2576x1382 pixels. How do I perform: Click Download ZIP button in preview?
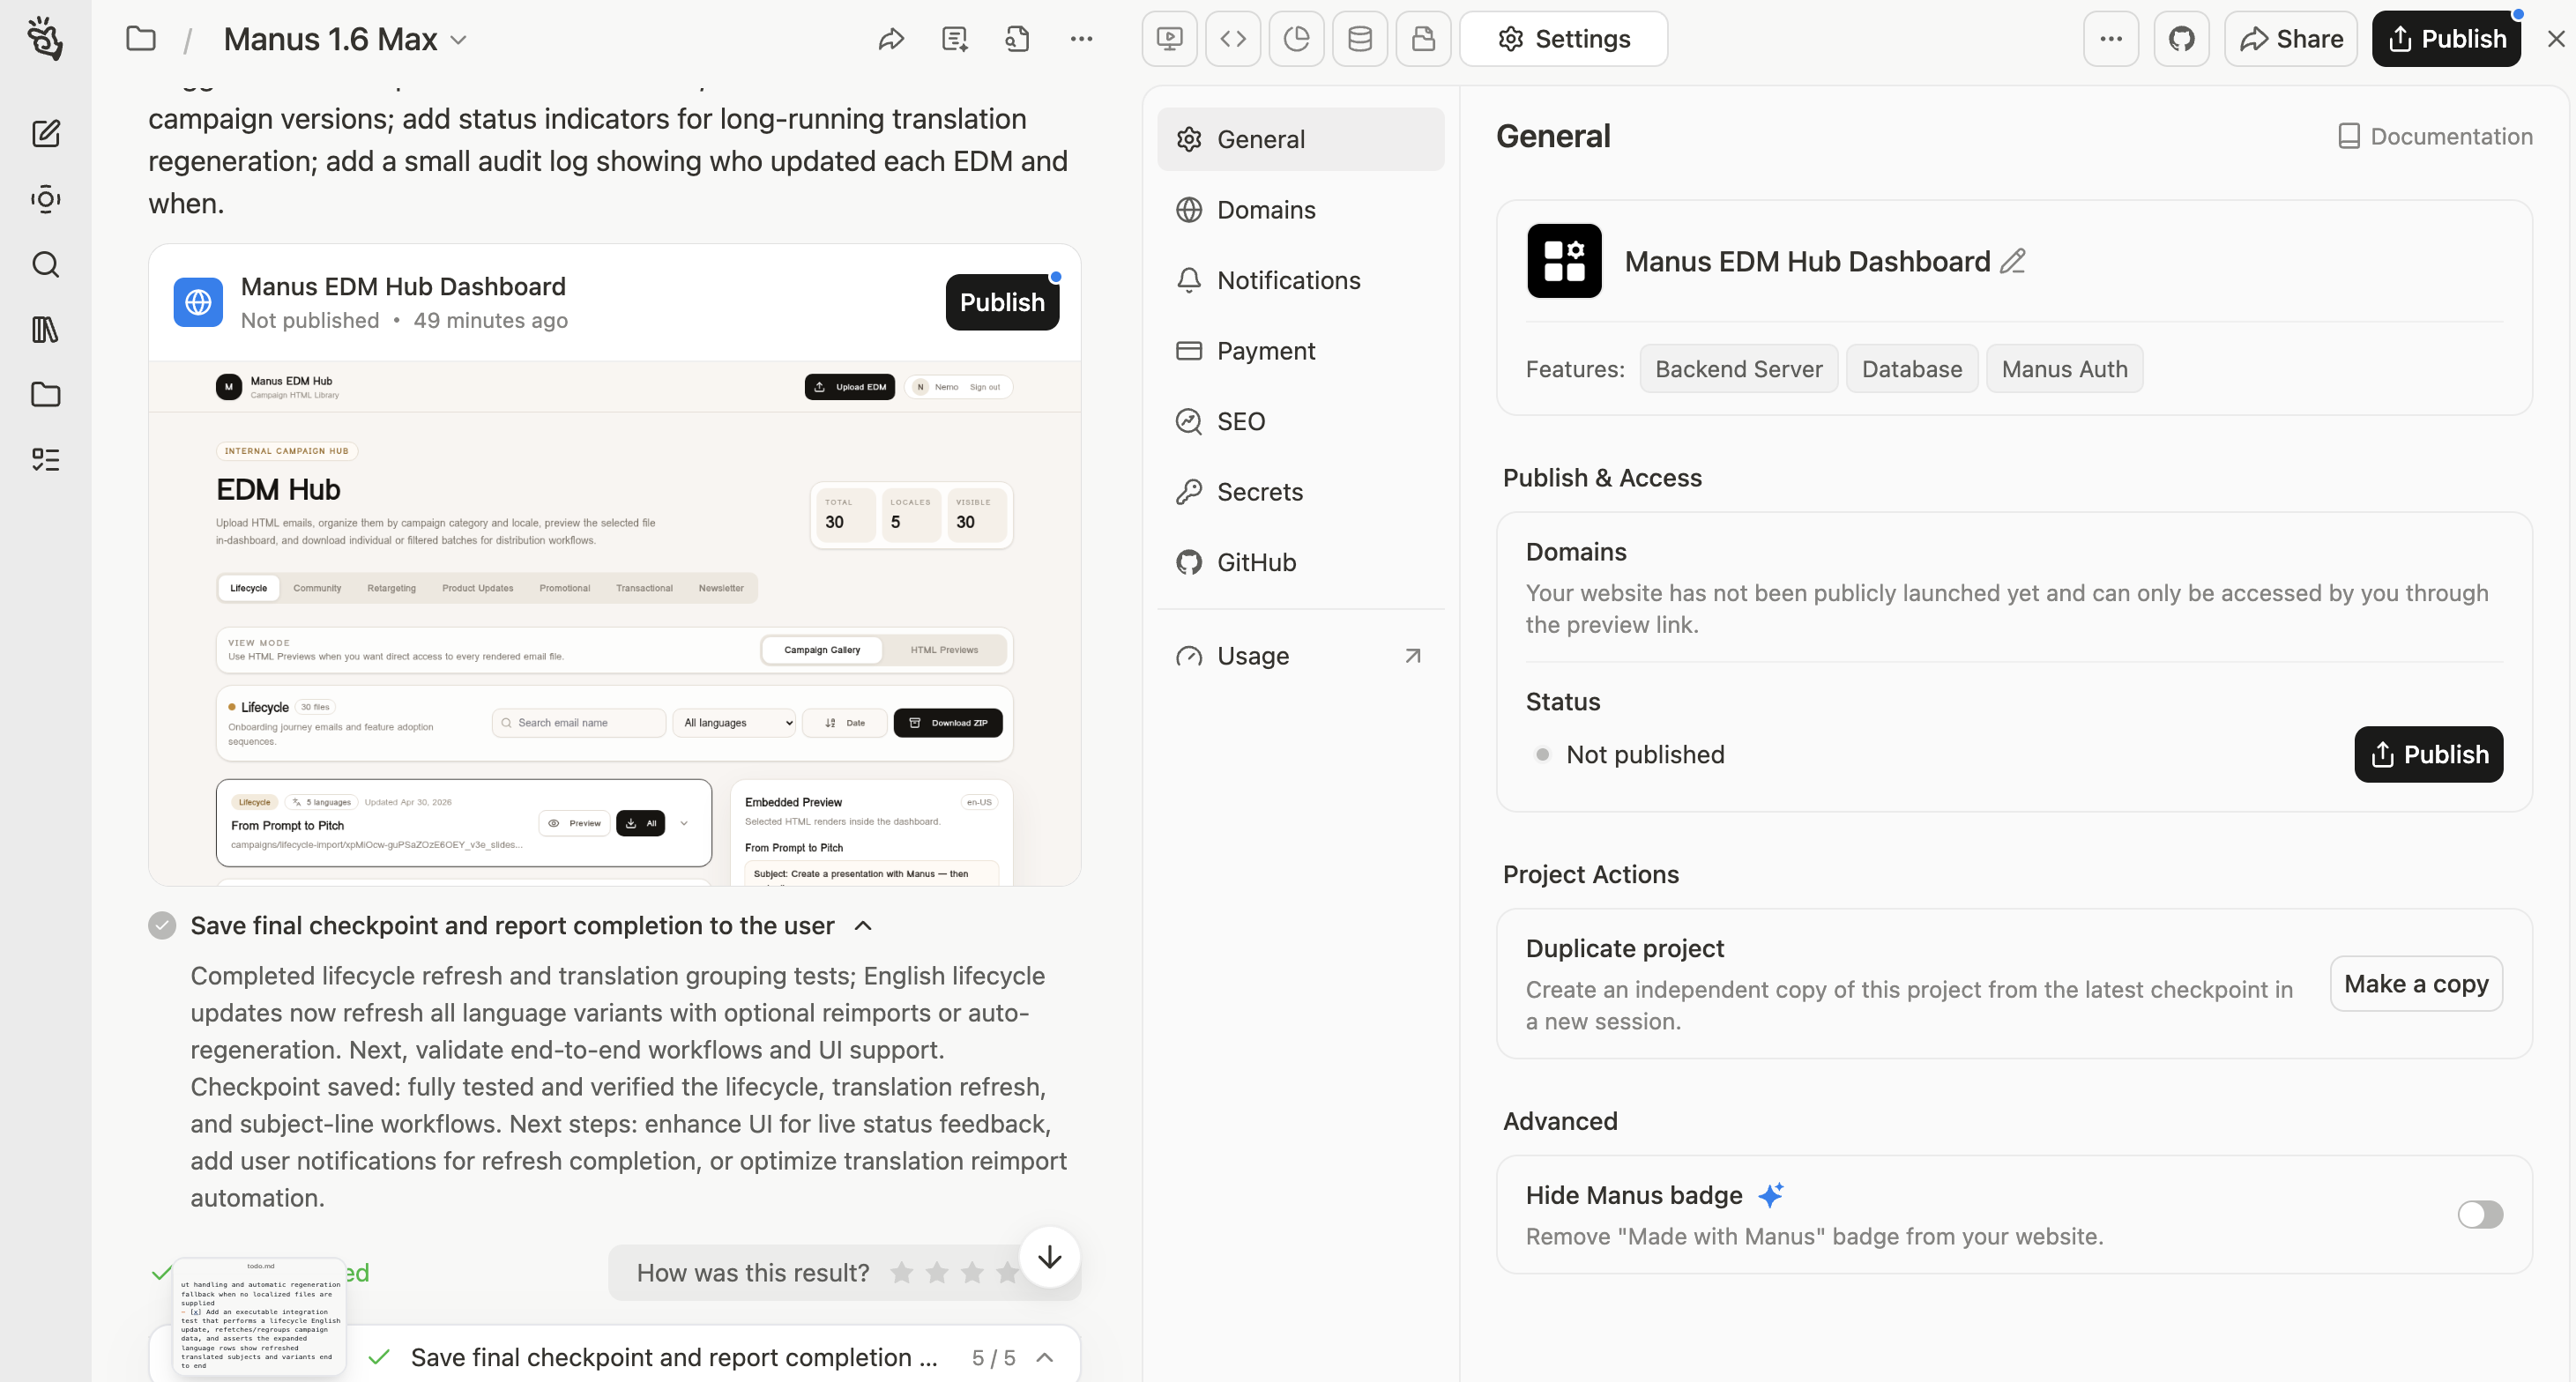(948, 723)
